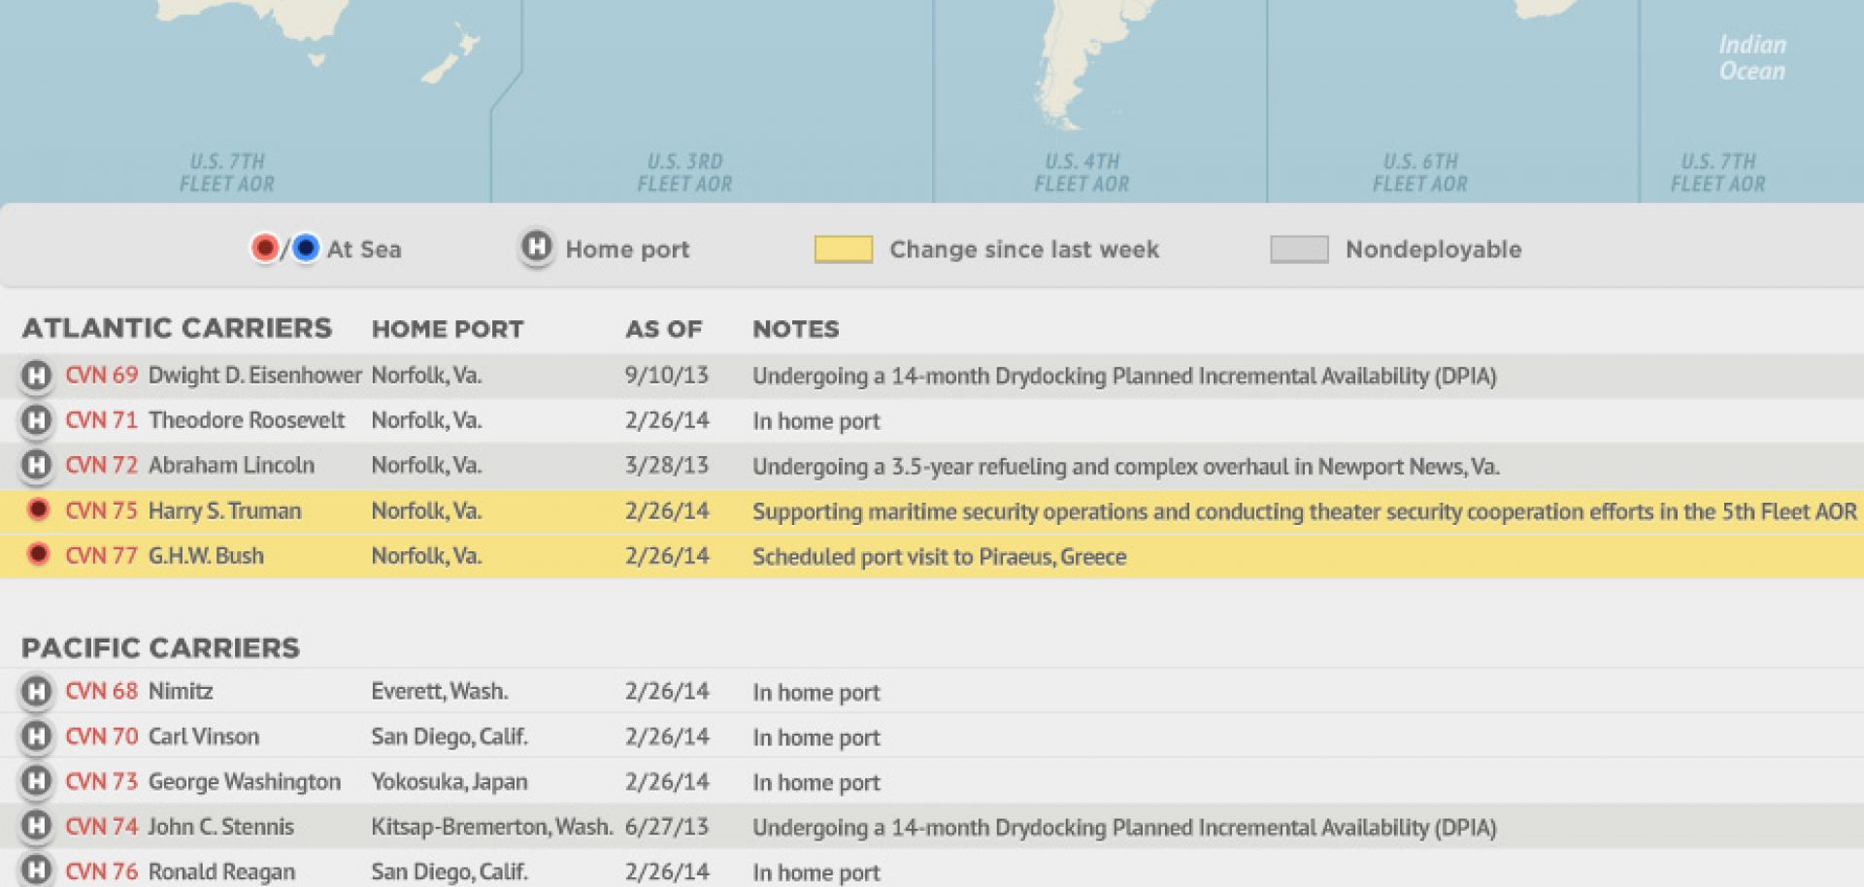This screenshot has width=1864, height=887.
Task: Click the home port icon beside John C. Stennis
Action: (37, 826)
